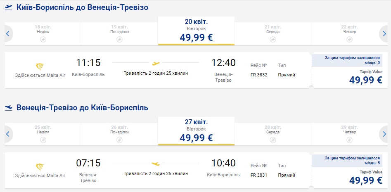The width and height of the screenshot is (391, 192).
Task: Click the no-flight icon under 19 квіт.
Action: click(x=119, y=39)
